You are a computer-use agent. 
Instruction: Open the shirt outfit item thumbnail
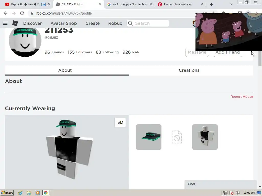coord(205,137)
